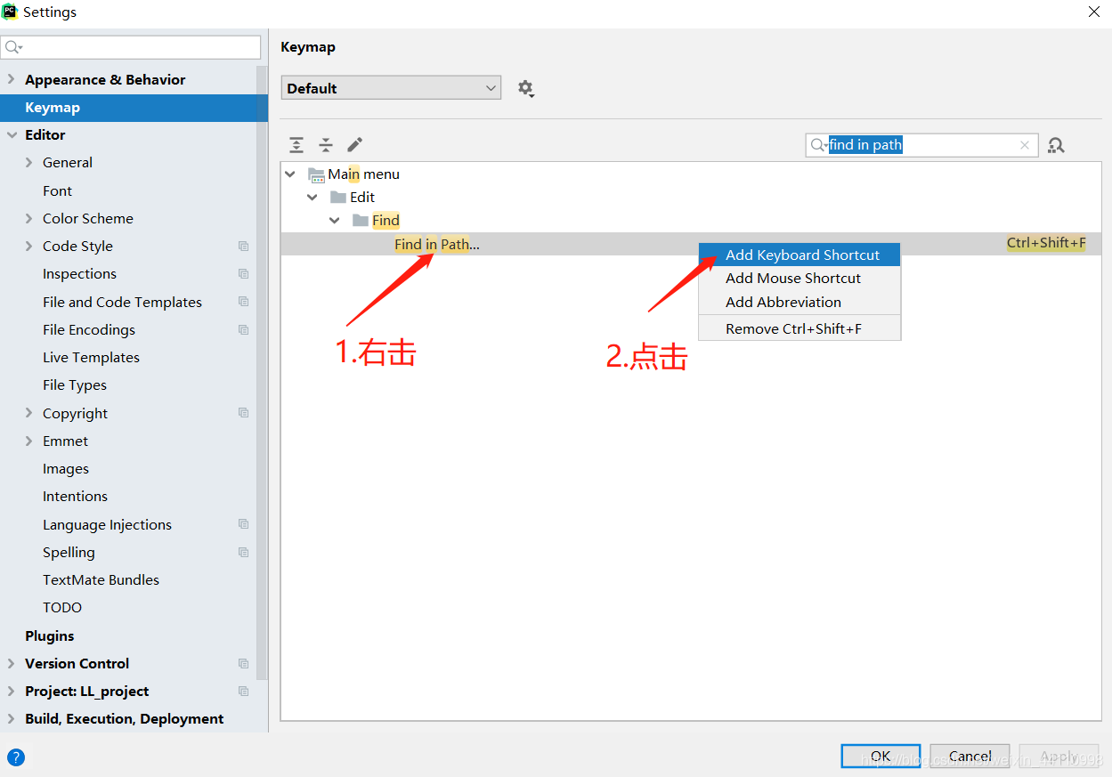Open File Encodings settings
This screenshot has height=777, width=1112.
point(89,329)
